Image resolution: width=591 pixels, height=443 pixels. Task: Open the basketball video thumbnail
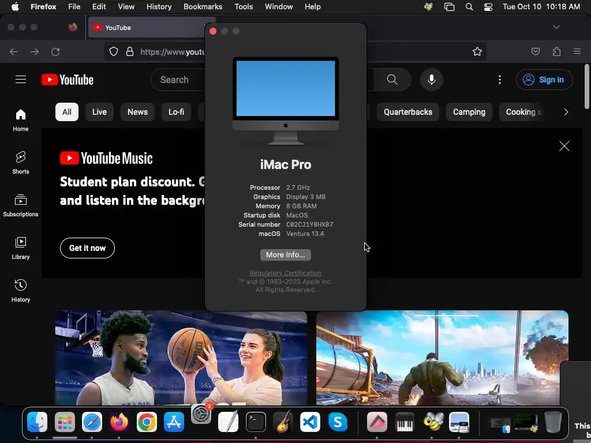[181, 358]
